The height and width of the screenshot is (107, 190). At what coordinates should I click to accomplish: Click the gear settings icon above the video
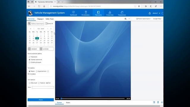coord(126,19)
